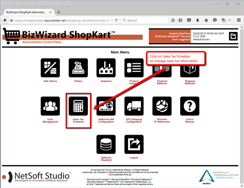Screen dimensions: 244x188
Task: Click the chat smiley toolbar icon
Action: [215, 20]
